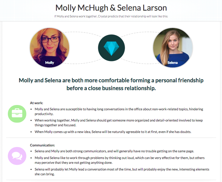This screenshot has width=222, height=182.
Task: Select the "At work:" section heading
Action: [36, 103]
